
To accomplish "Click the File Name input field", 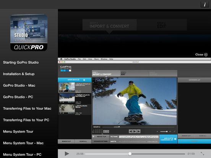I will 139,137.
